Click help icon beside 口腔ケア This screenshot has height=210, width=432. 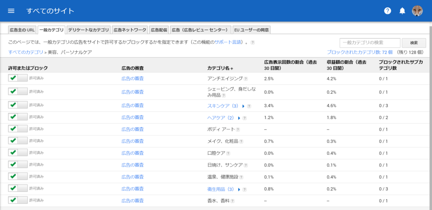228,153
